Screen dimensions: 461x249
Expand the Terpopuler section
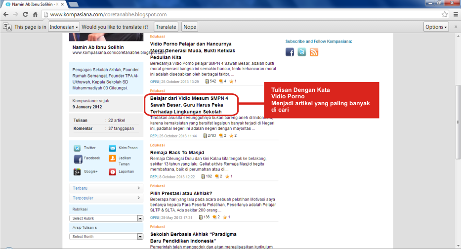point(107,198)
